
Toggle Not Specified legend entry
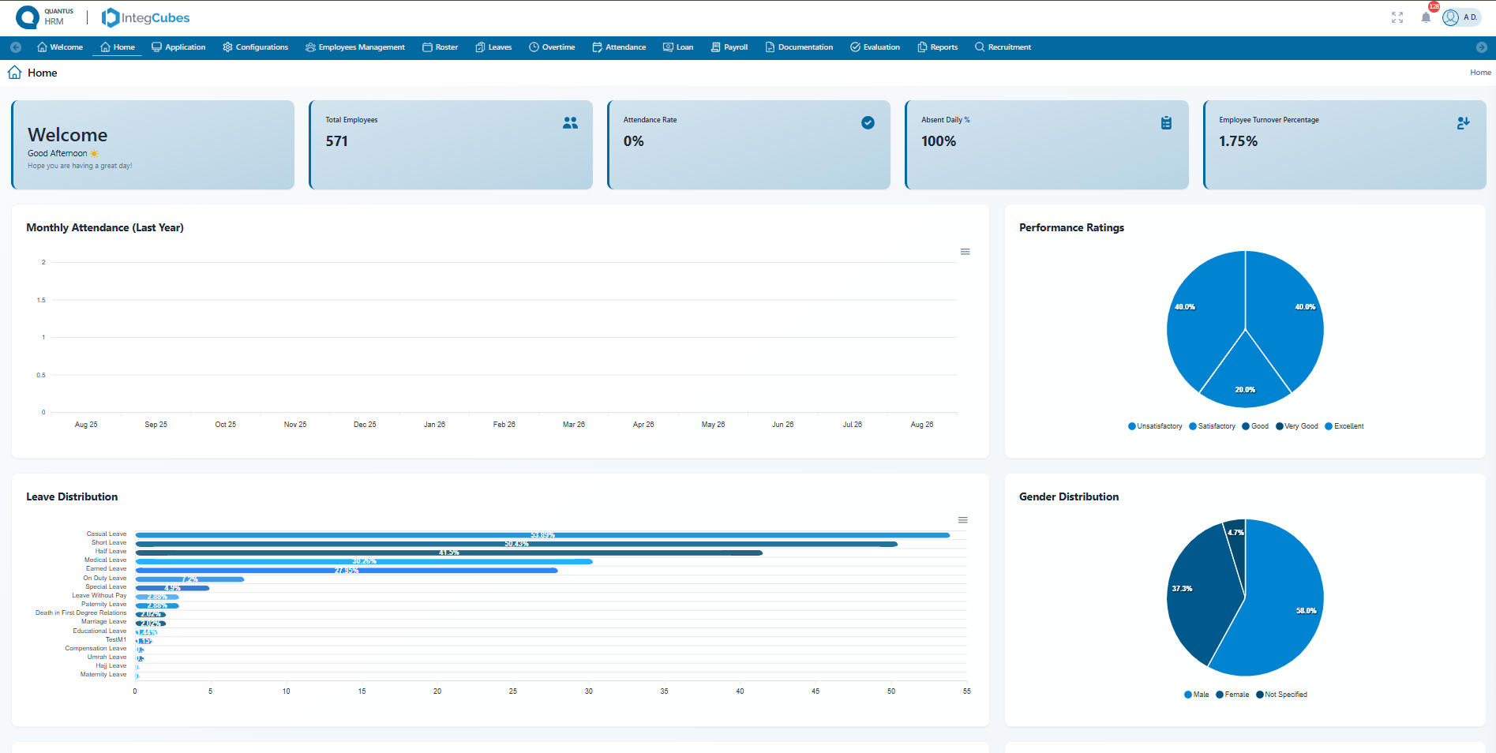pos(1281,695)
